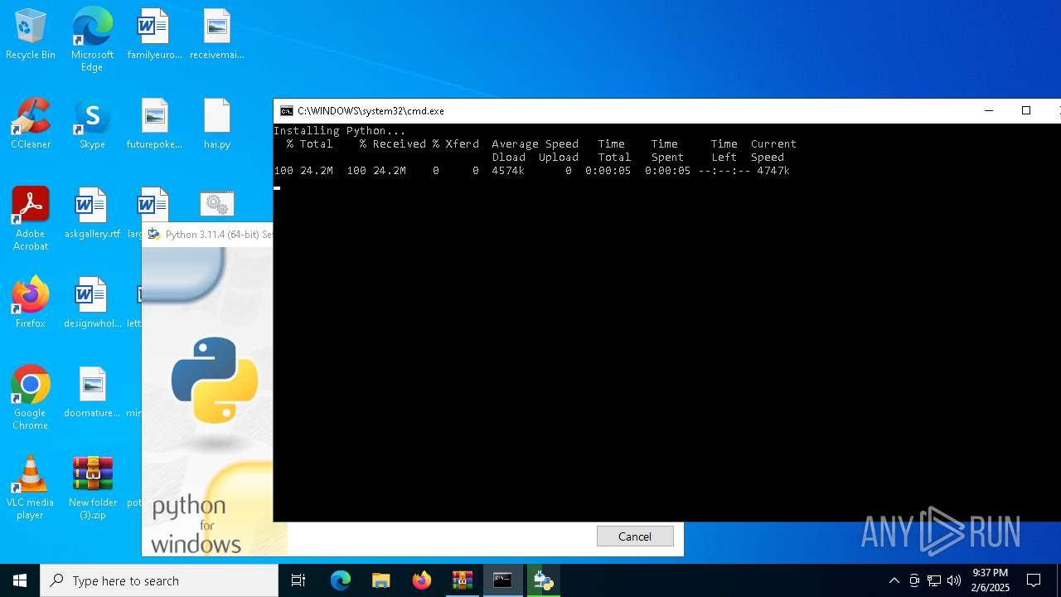Click the settings-gear file icon on the desktop
Screen dimensions: 1061x597
click(x=217, y=204)
